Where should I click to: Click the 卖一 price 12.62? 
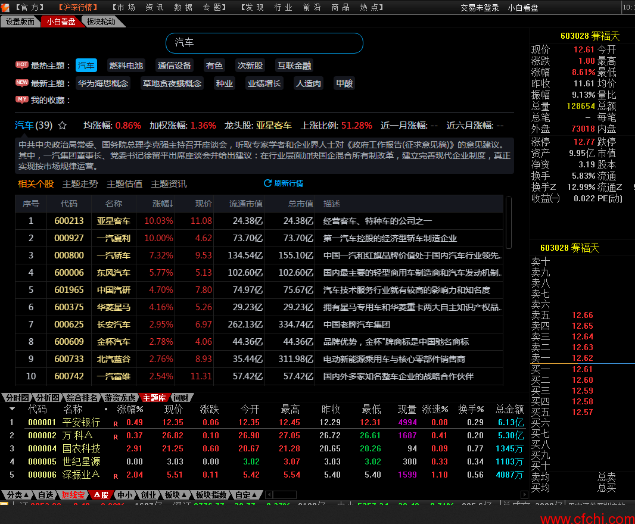click(x=583, y=358)
